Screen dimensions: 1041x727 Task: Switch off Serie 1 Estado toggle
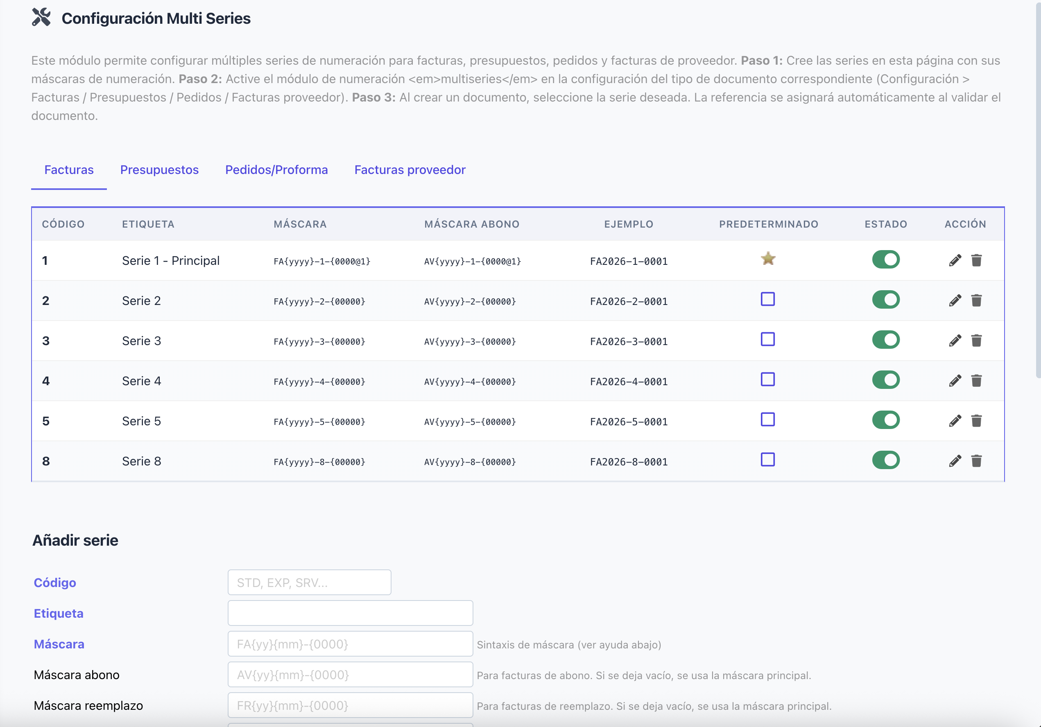[885, 260]
